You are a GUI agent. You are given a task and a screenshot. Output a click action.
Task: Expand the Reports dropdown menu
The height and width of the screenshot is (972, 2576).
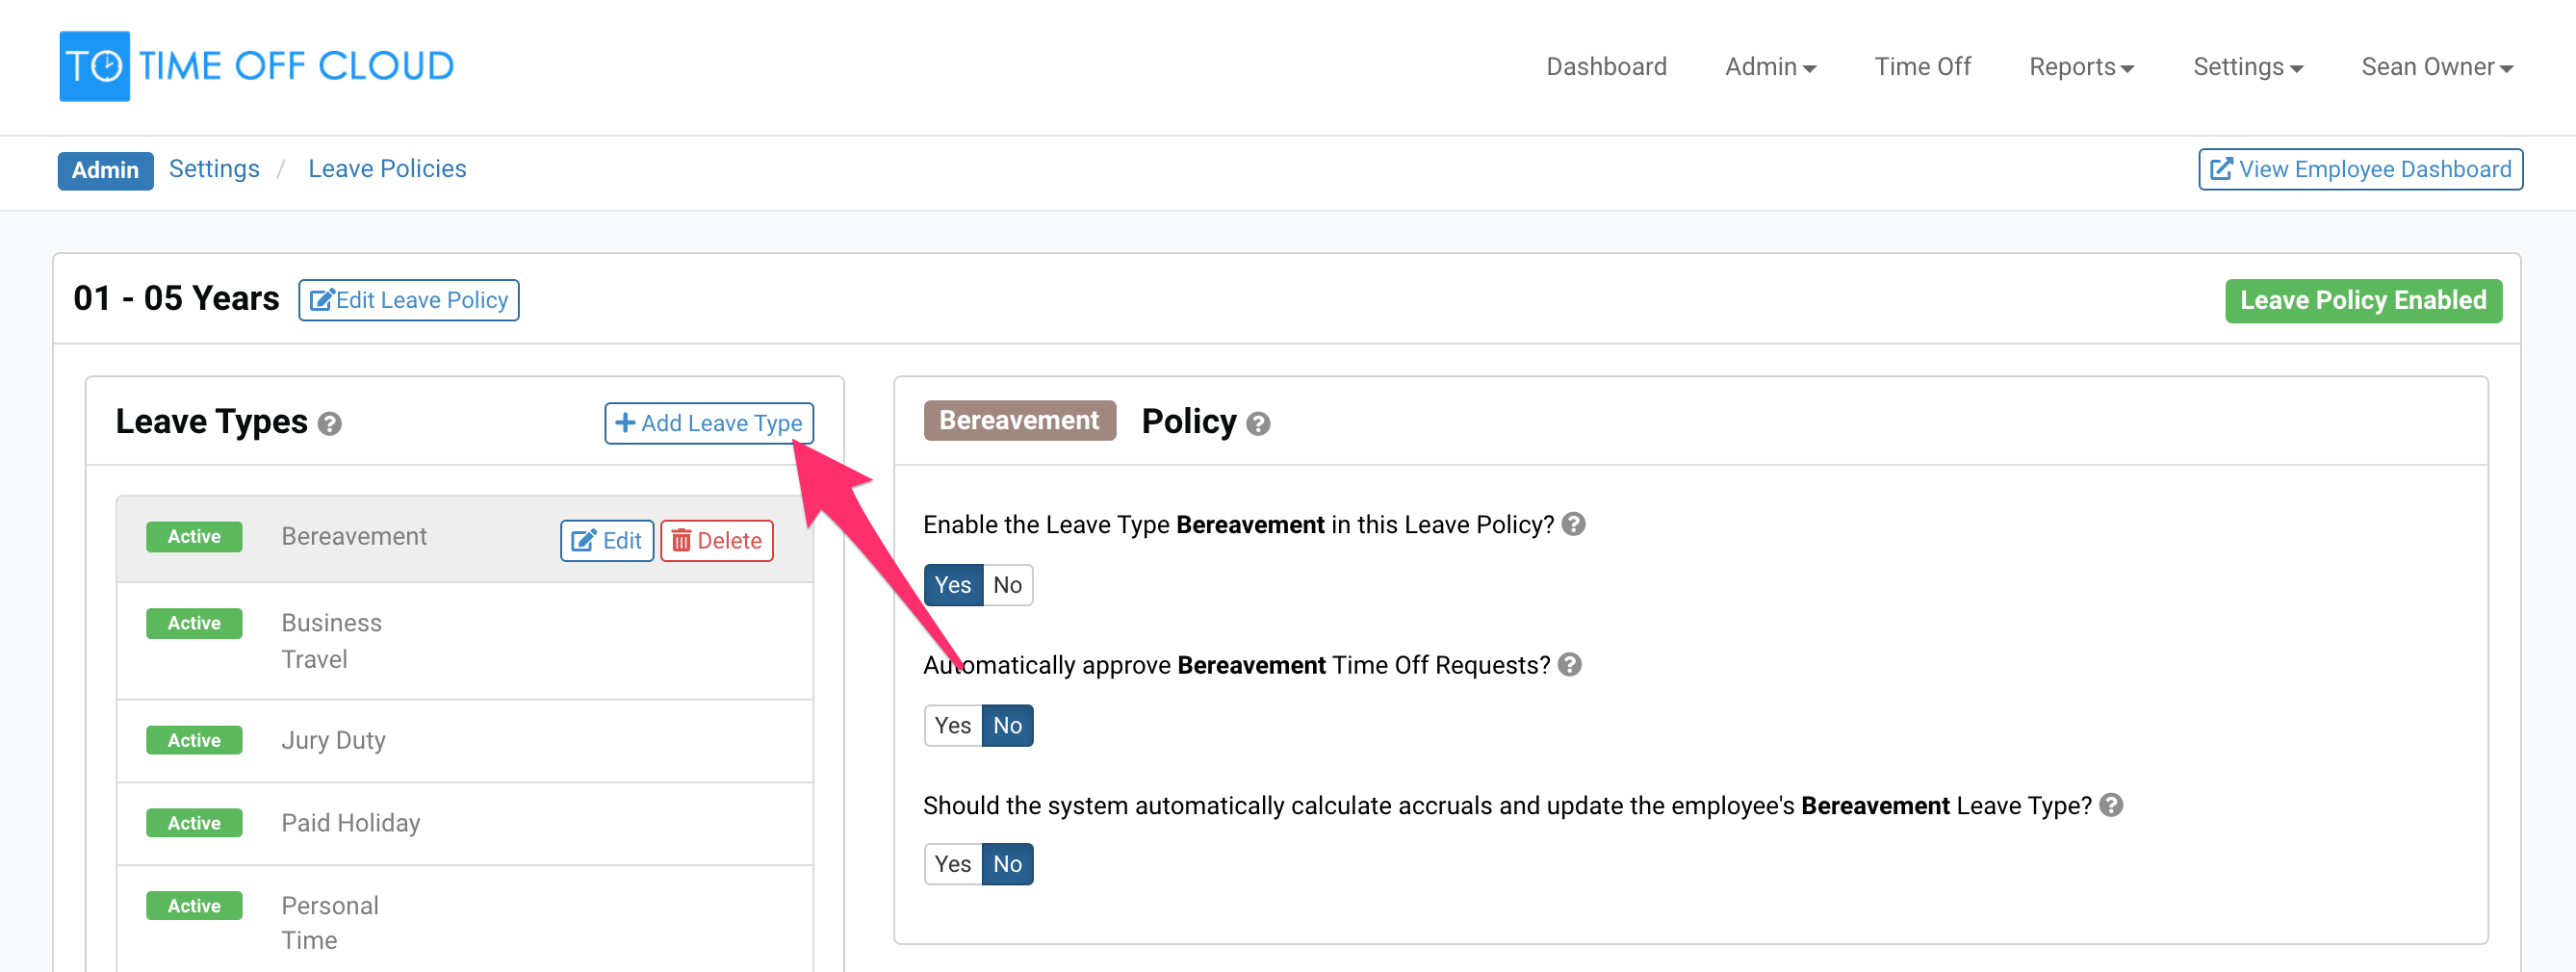pyautogui.click(x=2081, y=67)
